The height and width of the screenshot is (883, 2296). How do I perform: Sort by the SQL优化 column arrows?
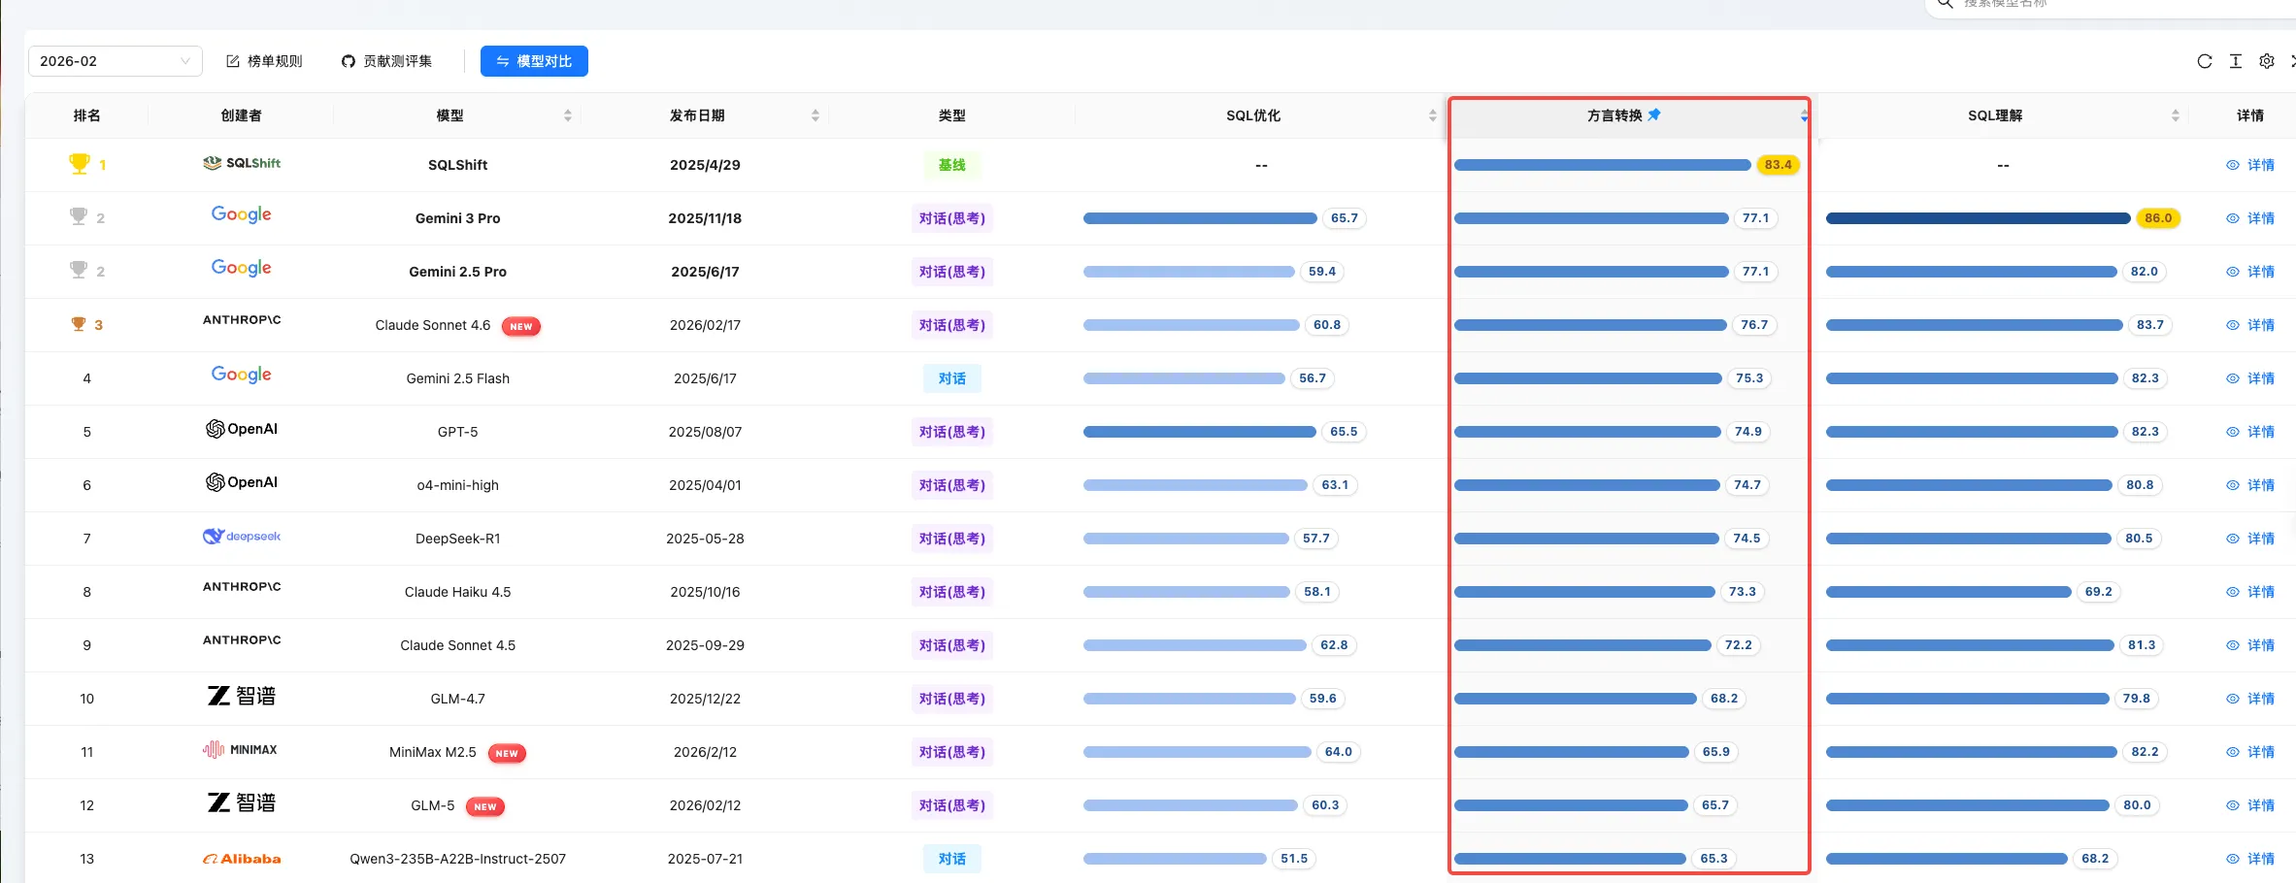[x=1432, y=115]
